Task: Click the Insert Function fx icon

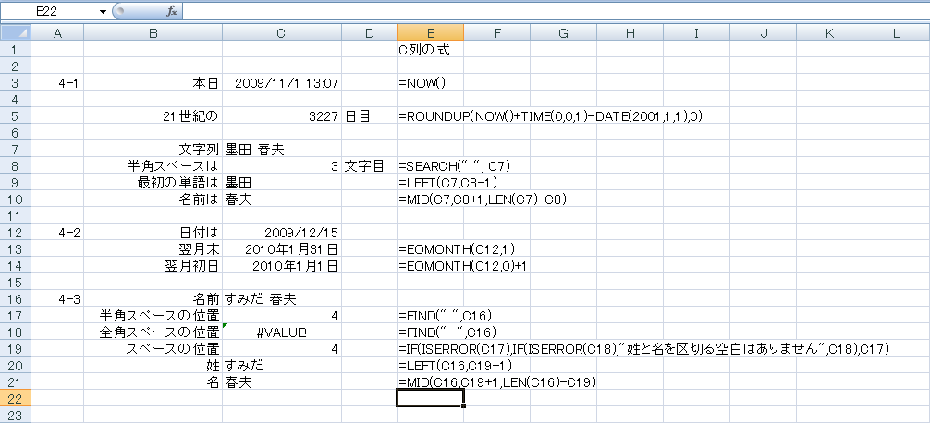Action: click(x=172, y=11)
